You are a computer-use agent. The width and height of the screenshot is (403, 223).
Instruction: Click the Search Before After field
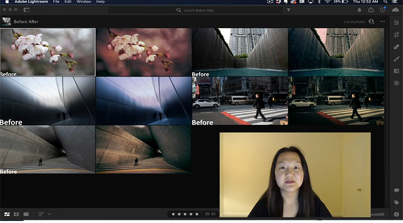click(199, 10)
